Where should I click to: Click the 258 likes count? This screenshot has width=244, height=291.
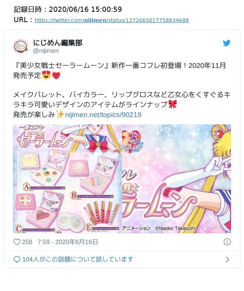pyautogui.click(x=27, y=242)
